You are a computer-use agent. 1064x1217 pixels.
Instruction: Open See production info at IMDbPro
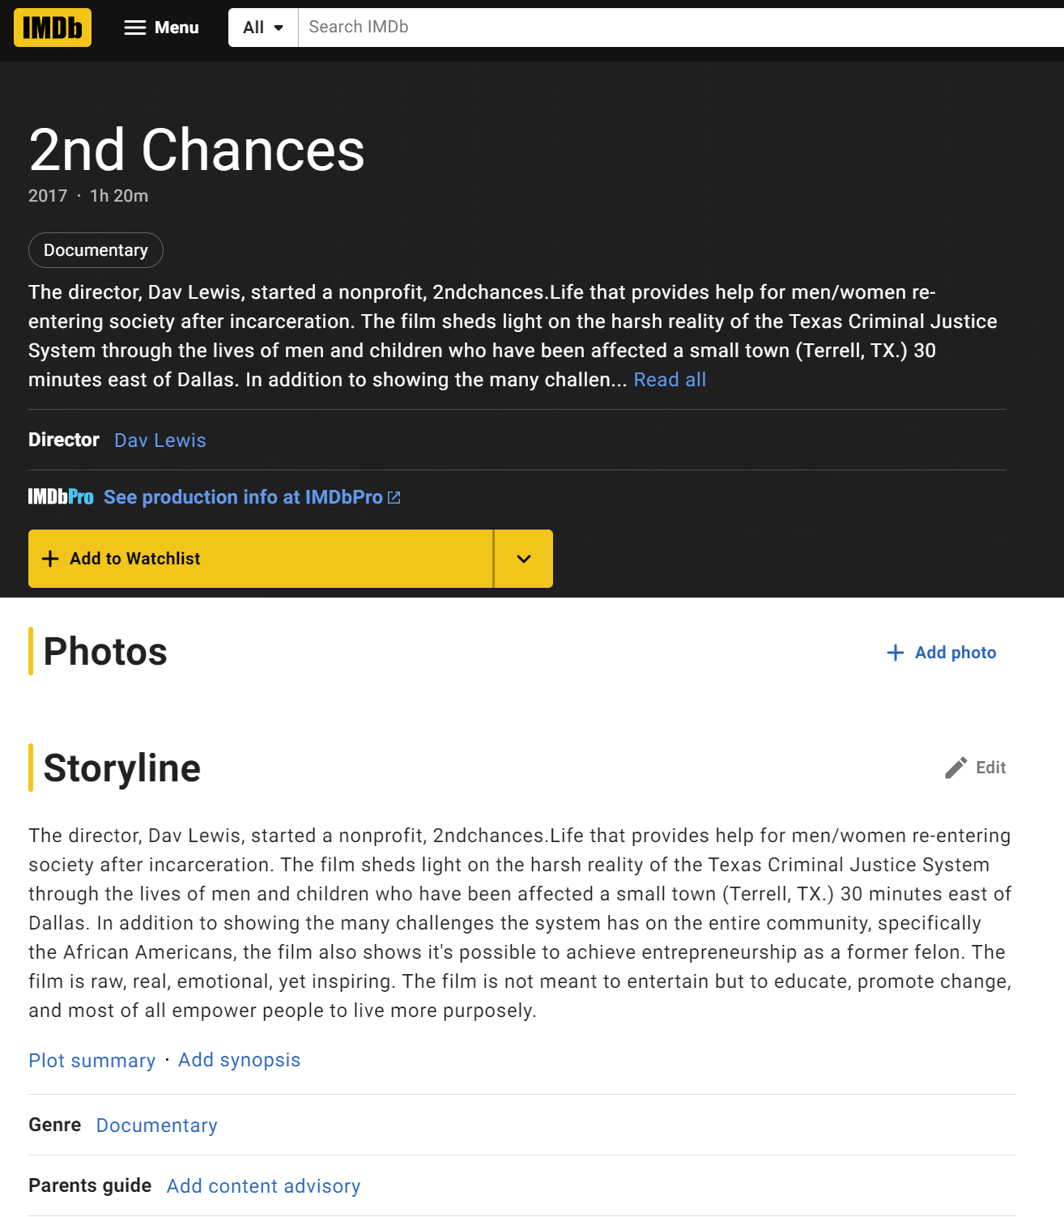click(x=243, y=497)
